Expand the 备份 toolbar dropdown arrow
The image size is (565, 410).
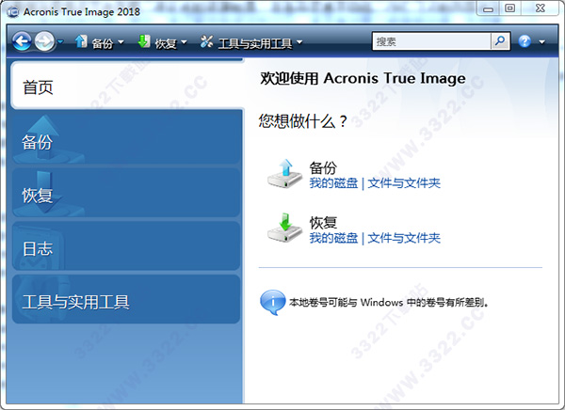click(x=121, y=42)
